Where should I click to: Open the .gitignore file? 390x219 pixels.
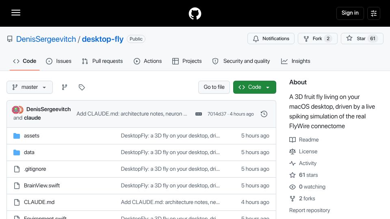coord(35,169)
